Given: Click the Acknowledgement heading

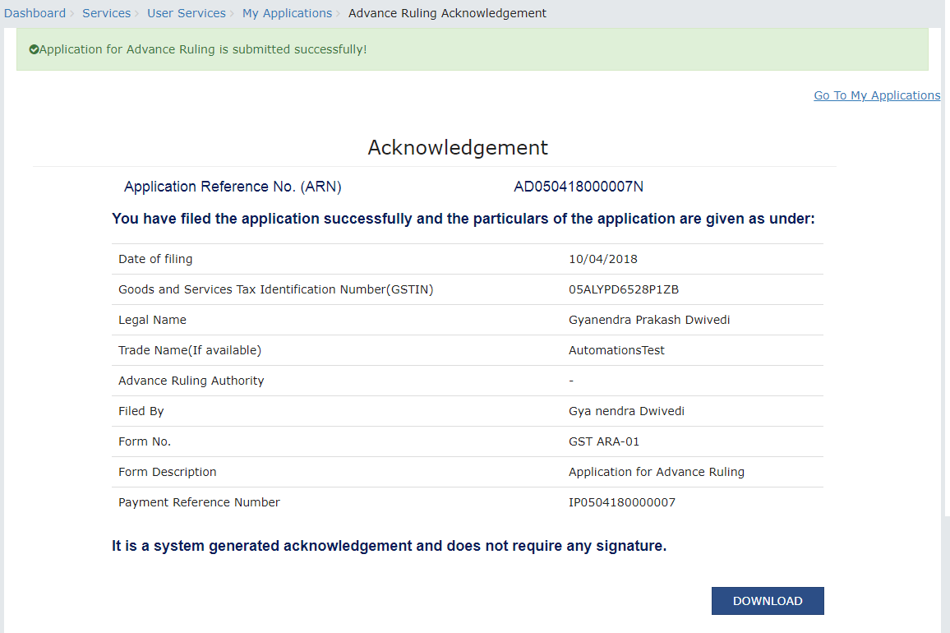Looking at the screenshot, I should click(458, 148).
